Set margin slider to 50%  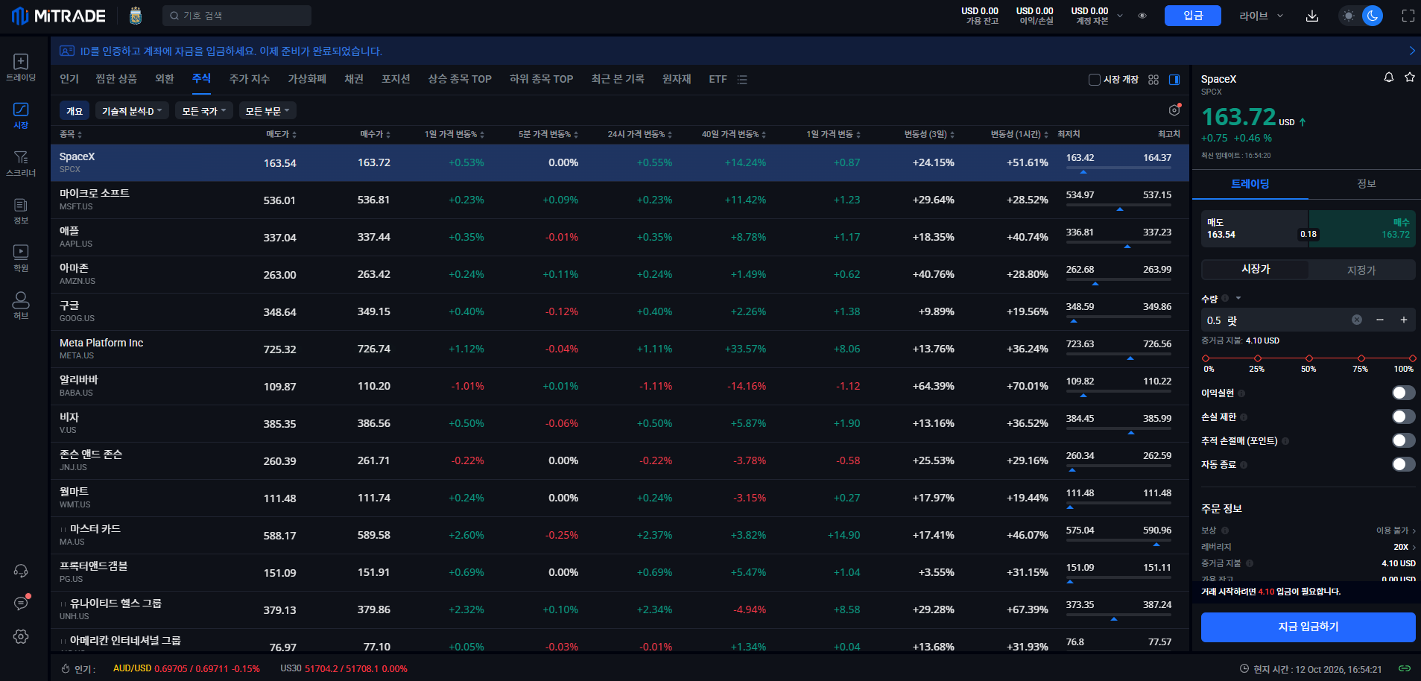click(x=1309, y=358)
